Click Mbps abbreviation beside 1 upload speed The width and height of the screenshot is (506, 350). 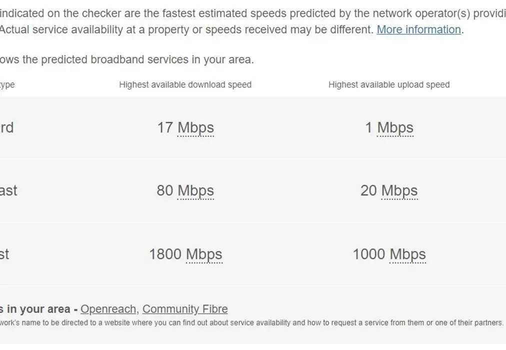coord(395,128)
